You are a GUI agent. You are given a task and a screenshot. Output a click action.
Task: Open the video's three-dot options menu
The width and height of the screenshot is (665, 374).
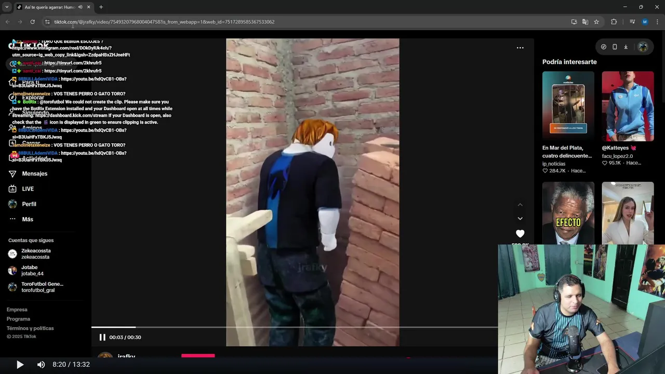click(520, 48)
